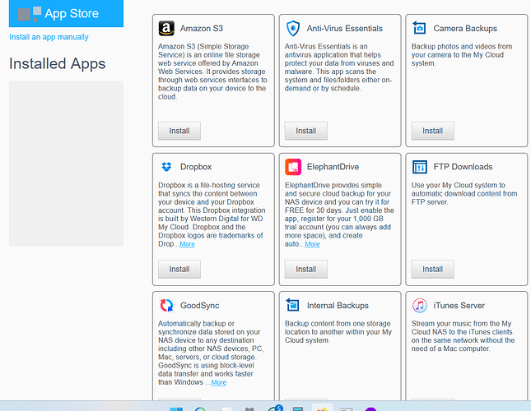Expand ElephantDrive description via More link
531x411 pixels.
[312, 244]
